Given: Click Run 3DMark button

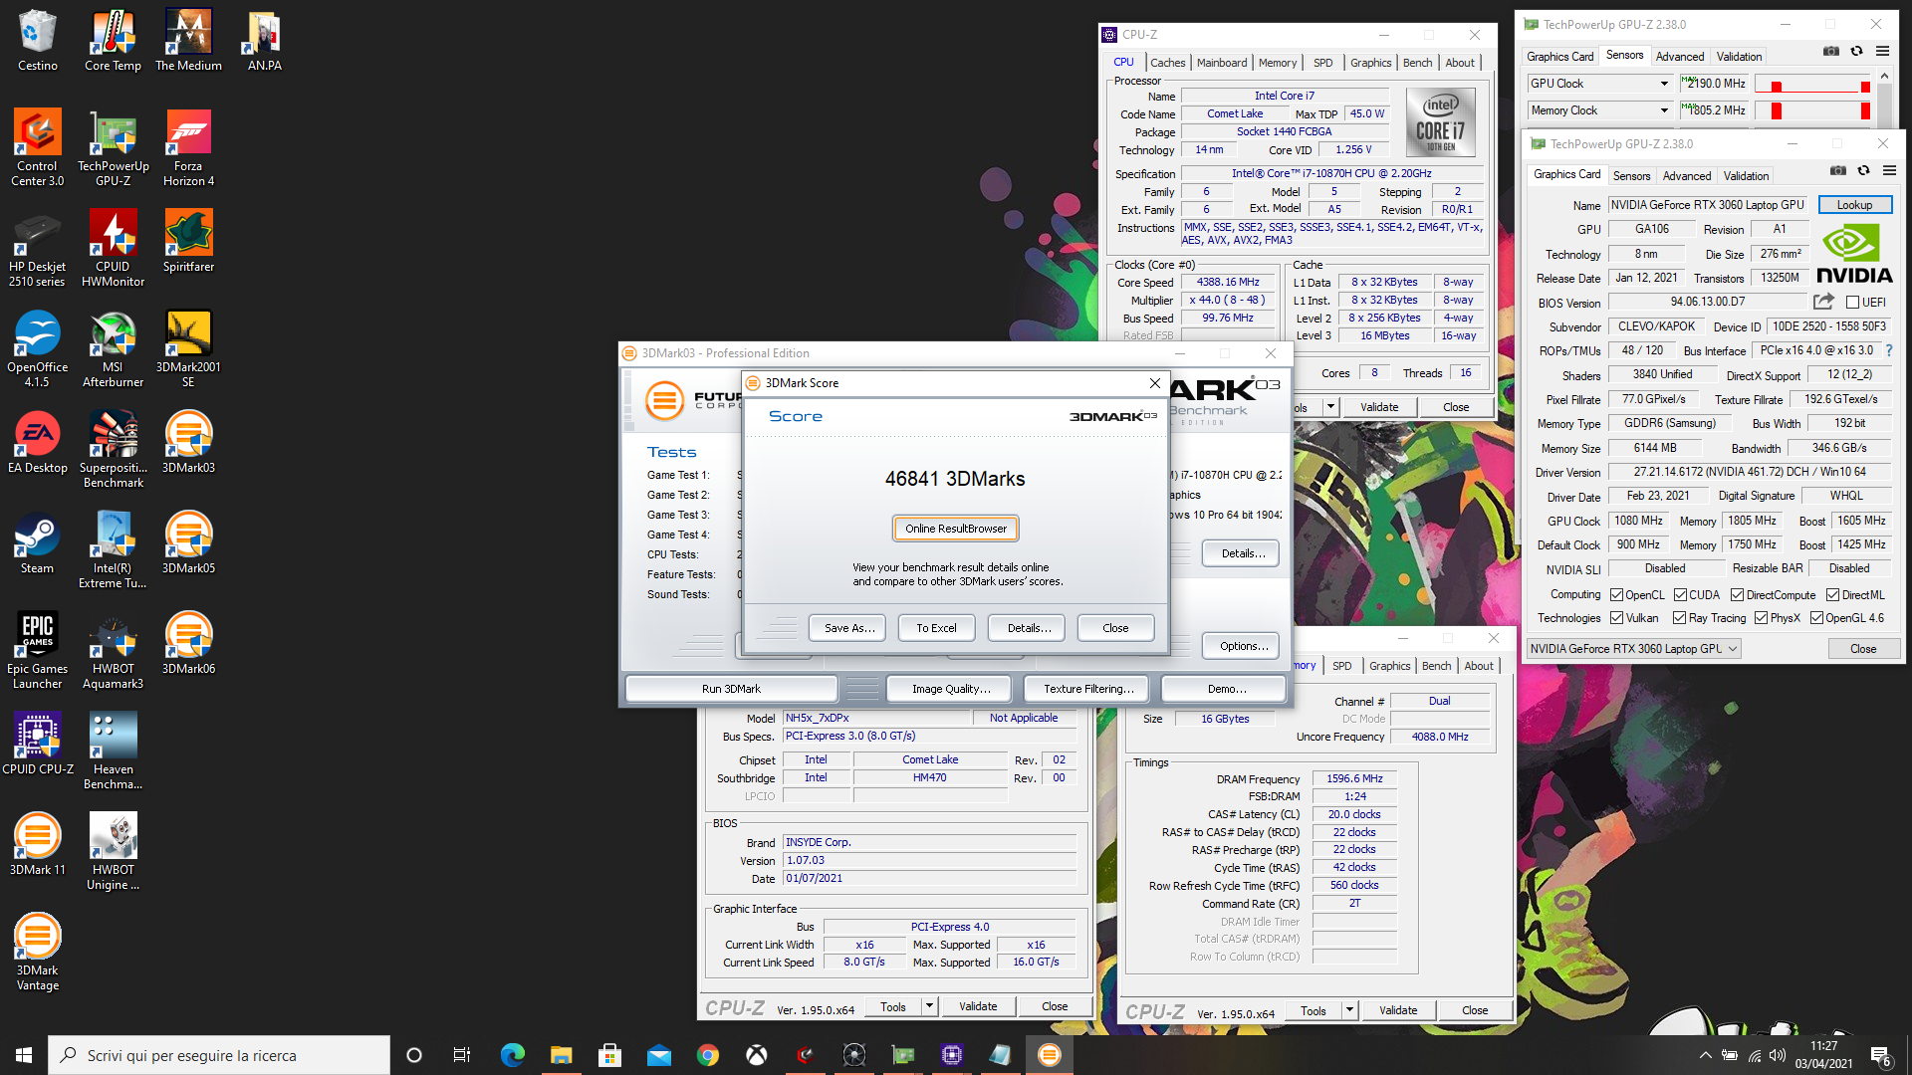Looking at the screenshot, I should (x=731, y=689).
